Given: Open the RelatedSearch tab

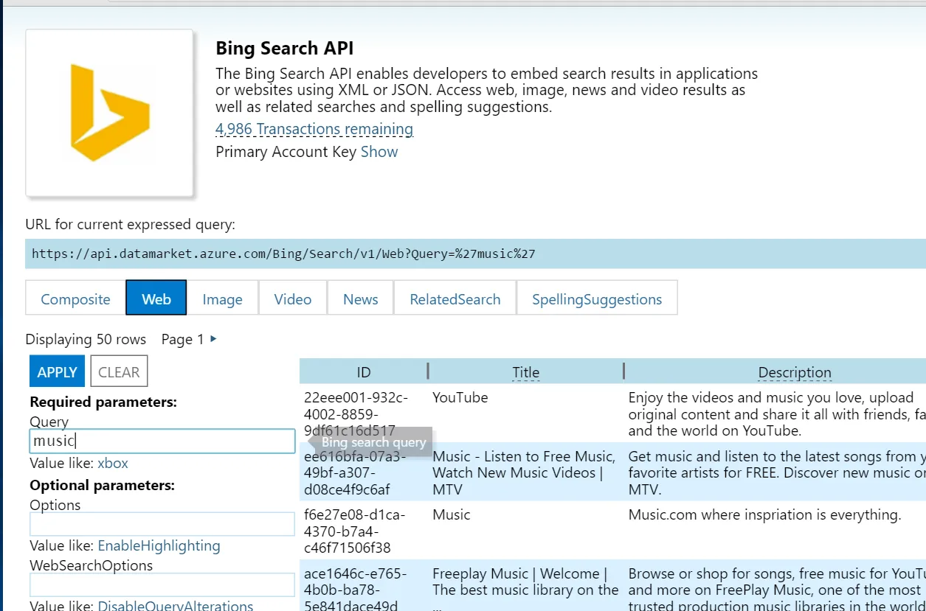Looking at the screenshot, I should (455, 298).
